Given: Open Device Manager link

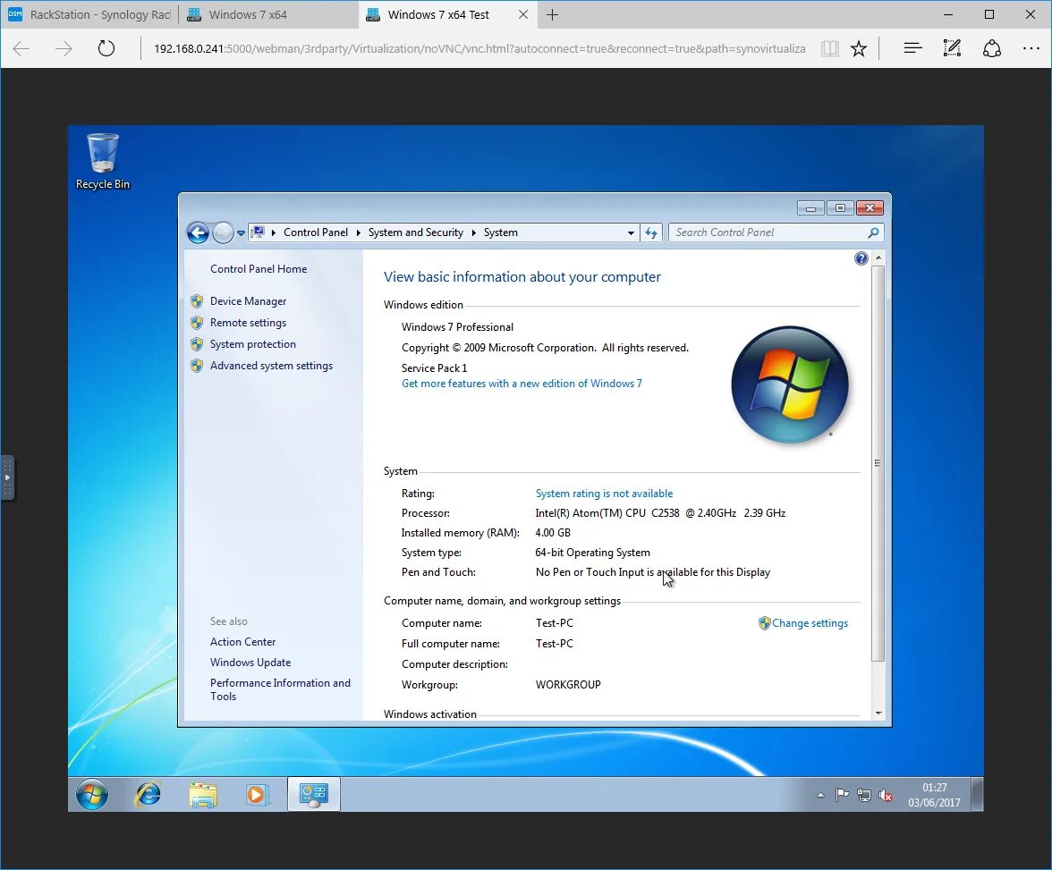Looking at the screenshot, I should click(249, 301).
